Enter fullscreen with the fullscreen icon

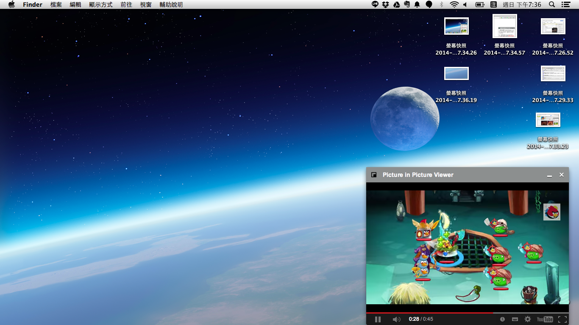[x=562, y=319]
